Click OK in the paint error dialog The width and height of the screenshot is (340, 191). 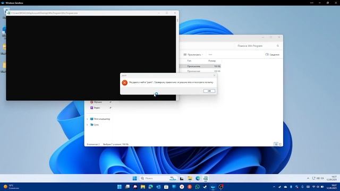click(209, 91)
